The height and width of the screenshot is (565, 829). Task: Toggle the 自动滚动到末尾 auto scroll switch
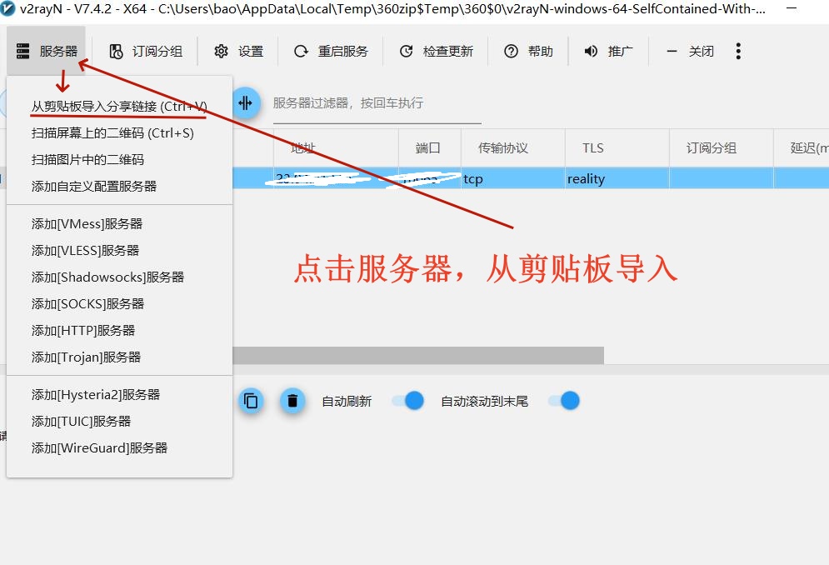[x=563, y=401]
